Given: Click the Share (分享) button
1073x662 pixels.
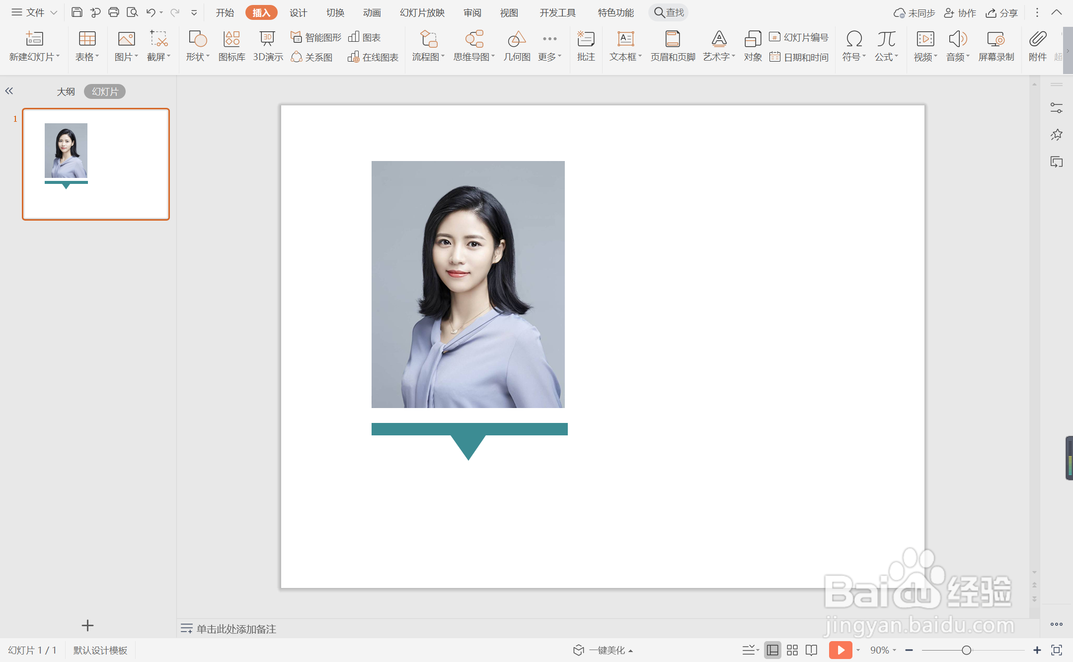Looking at the screenshot, I should point(1002,13).
